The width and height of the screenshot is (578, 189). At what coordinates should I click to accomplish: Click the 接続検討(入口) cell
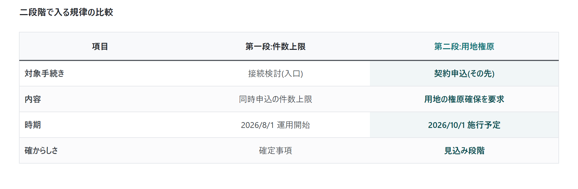pos(276,73)
